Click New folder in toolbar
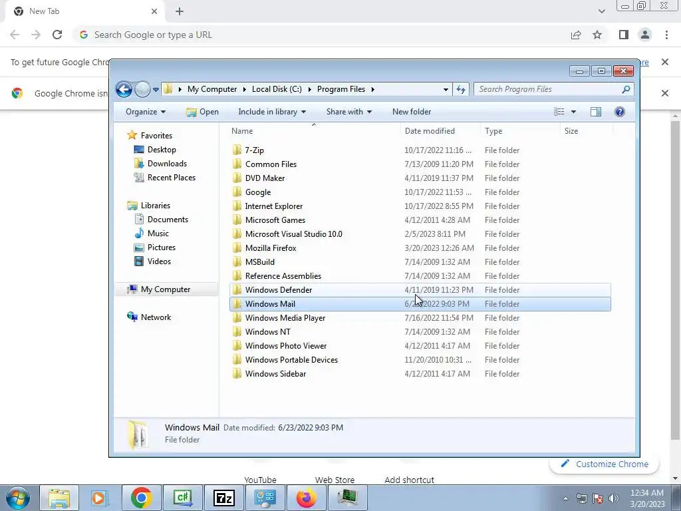 coord(411,112)
